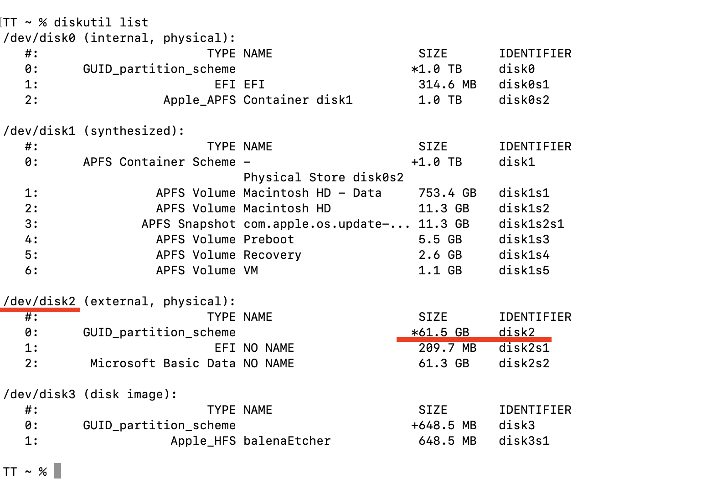The width and height of the screenshot is (712, 494).
Task: Click the 753.4 GB size value
Action: pyautogui.click(x=447, y=193)
